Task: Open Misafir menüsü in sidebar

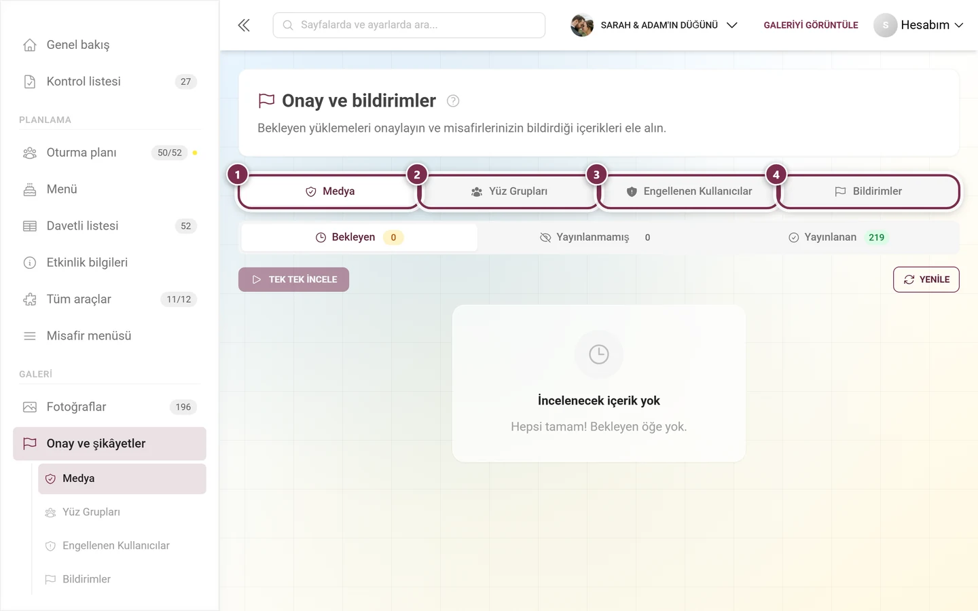Action: coord(109,336)
